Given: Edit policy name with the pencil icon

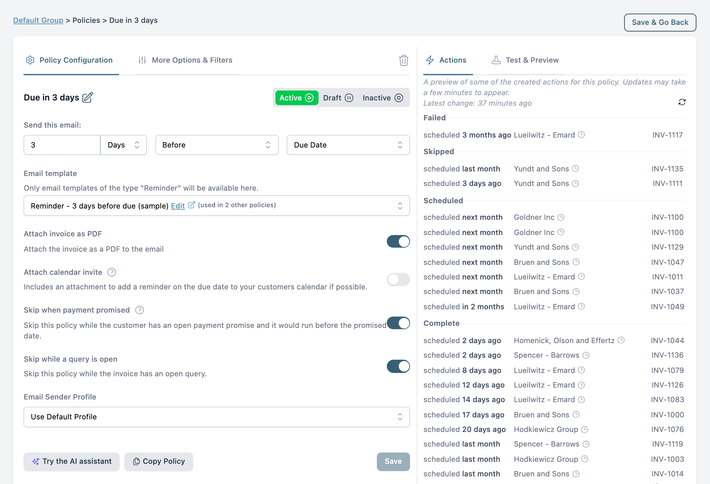Looking at the screenshot, I should coord(88,97).
